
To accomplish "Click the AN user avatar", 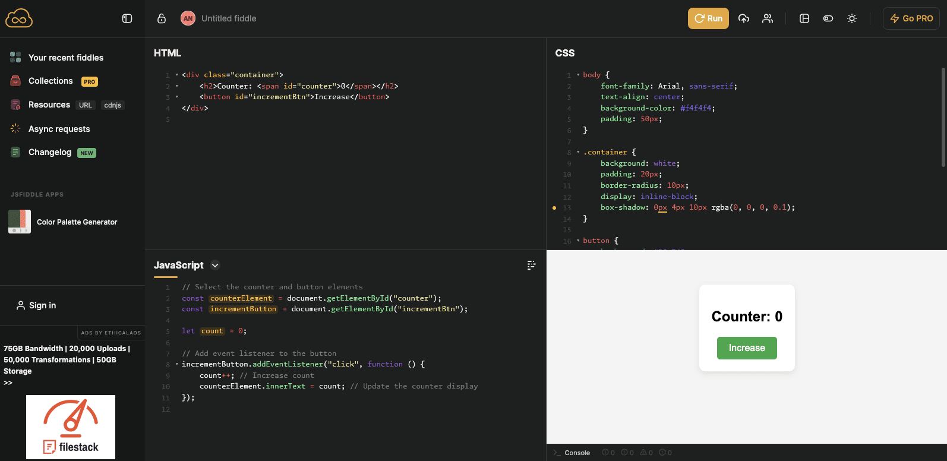I will click(188, 18).
